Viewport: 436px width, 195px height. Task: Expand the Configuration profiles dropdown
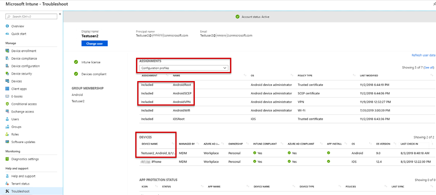(x=184, y=68)
